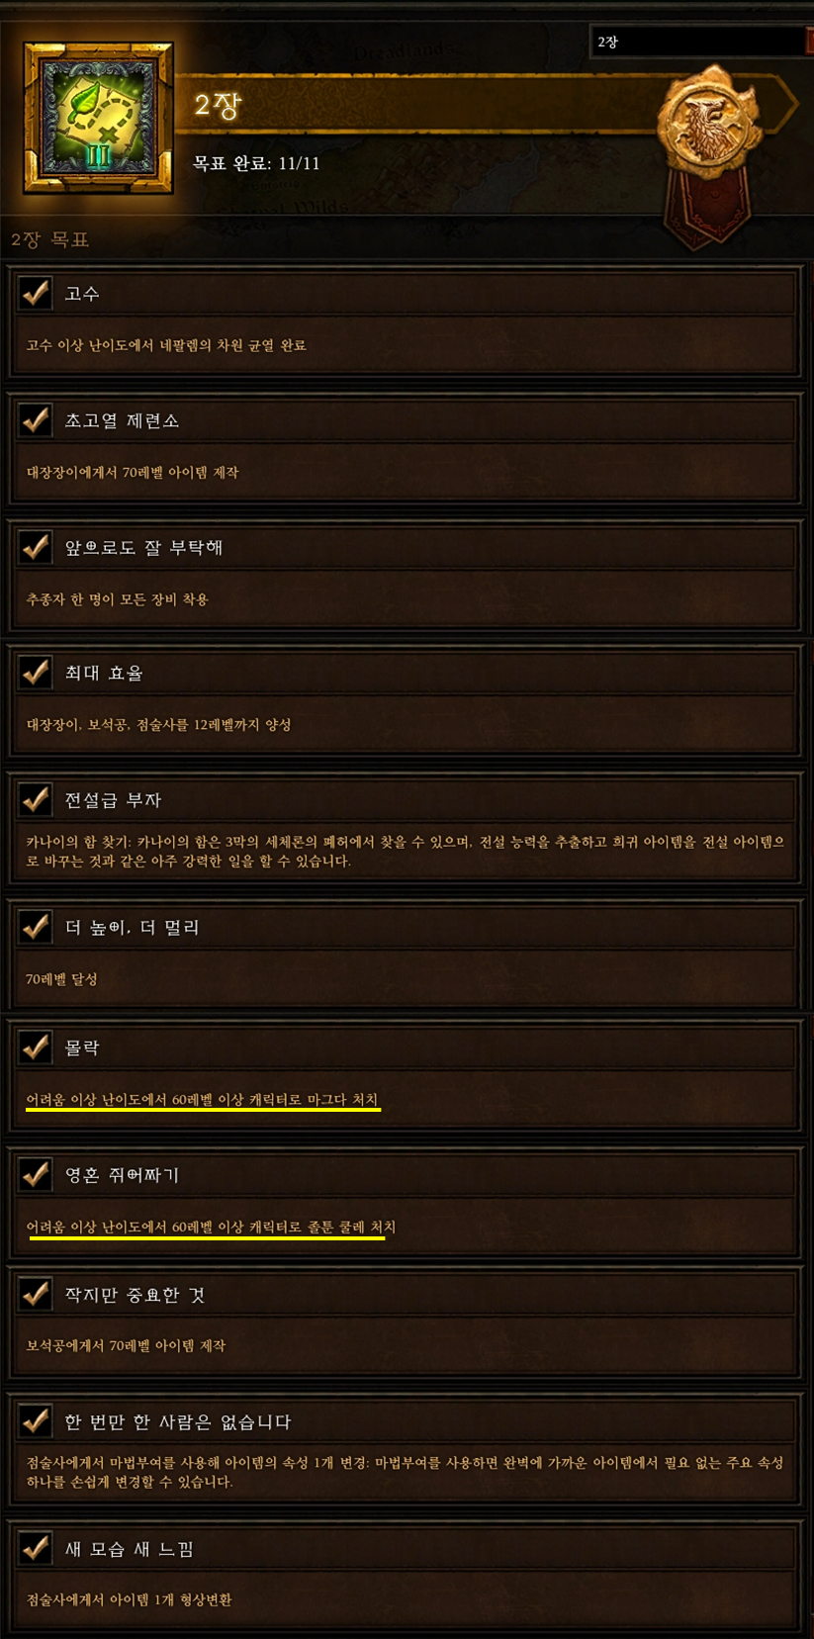Screen dimensions: 814x1639
Task: Click the underlined 졸툰 쿨레 처치 description
Action: [211, 1227]
